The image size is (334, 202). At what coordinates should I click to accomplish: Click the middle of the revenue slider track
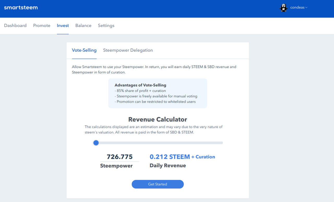pyautogui.click(x=158, y=143)
